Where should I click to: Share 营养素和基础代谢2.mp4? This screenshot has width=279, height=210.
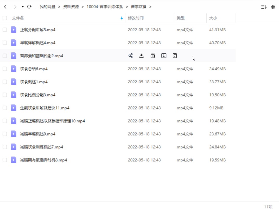tap(130, 55)
